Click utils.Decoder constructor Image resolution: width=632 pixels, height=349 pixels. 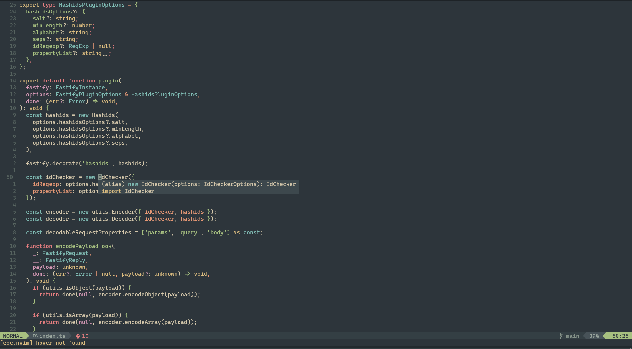point(113,219)
